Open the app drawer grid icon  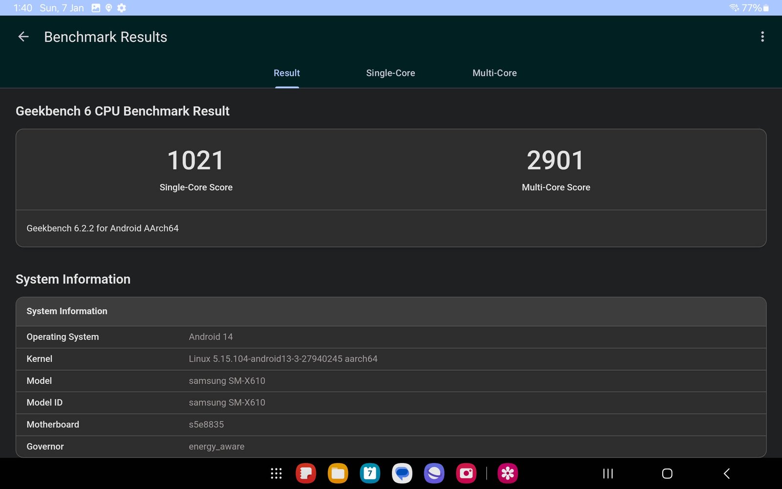276,473
